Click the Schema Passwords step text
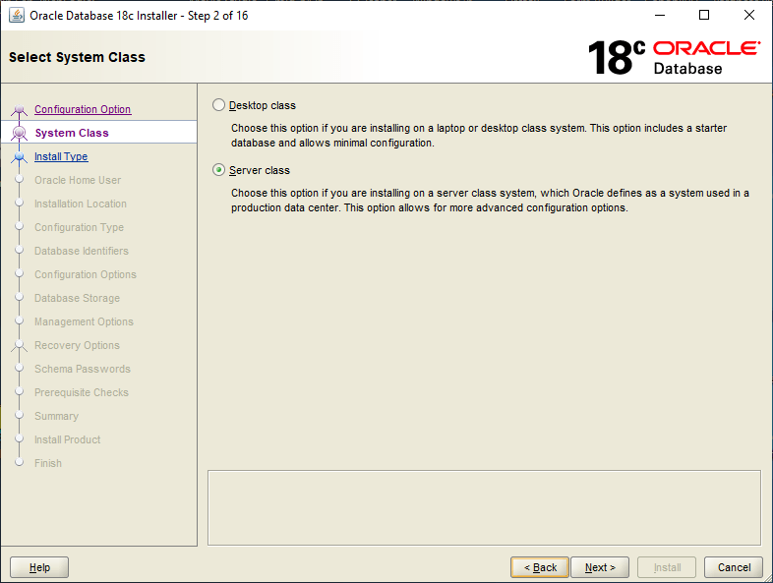This screenshot has height=583, width=773. point(83,369)
